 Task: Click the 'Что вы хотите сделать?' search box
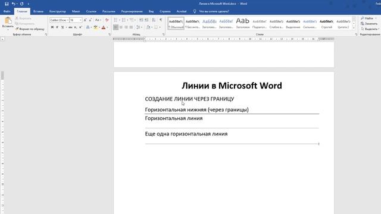[211, 11]
